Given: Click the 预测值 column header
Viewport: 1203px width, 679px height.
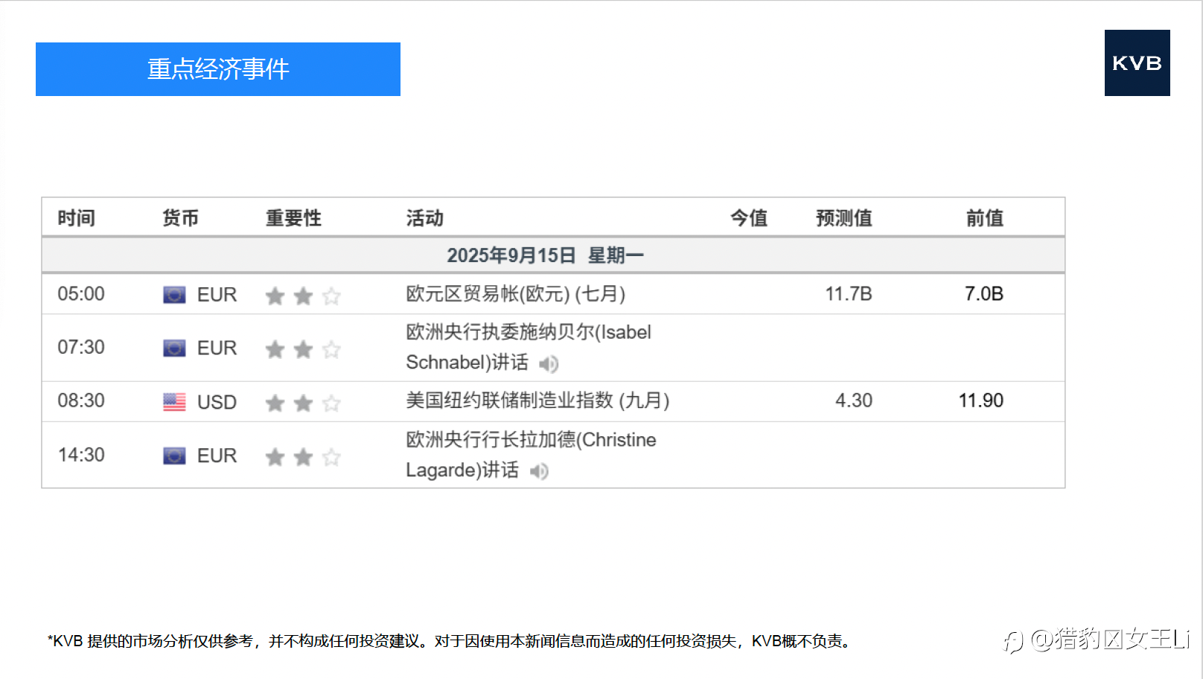Looking at the screenshot, I should coord(844,218).
